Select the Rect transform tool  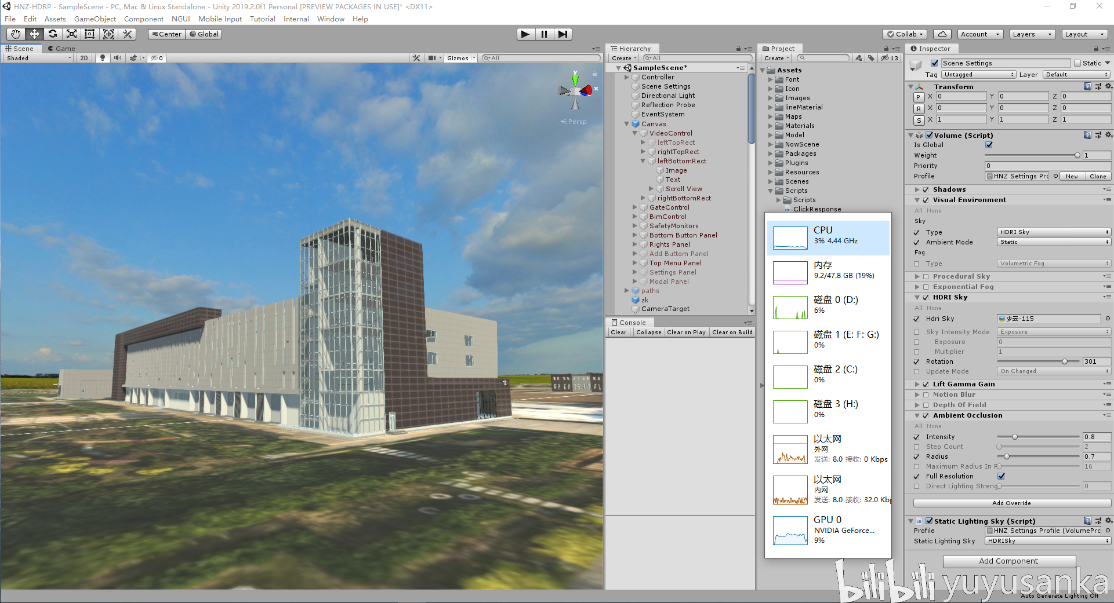(90, 34)
